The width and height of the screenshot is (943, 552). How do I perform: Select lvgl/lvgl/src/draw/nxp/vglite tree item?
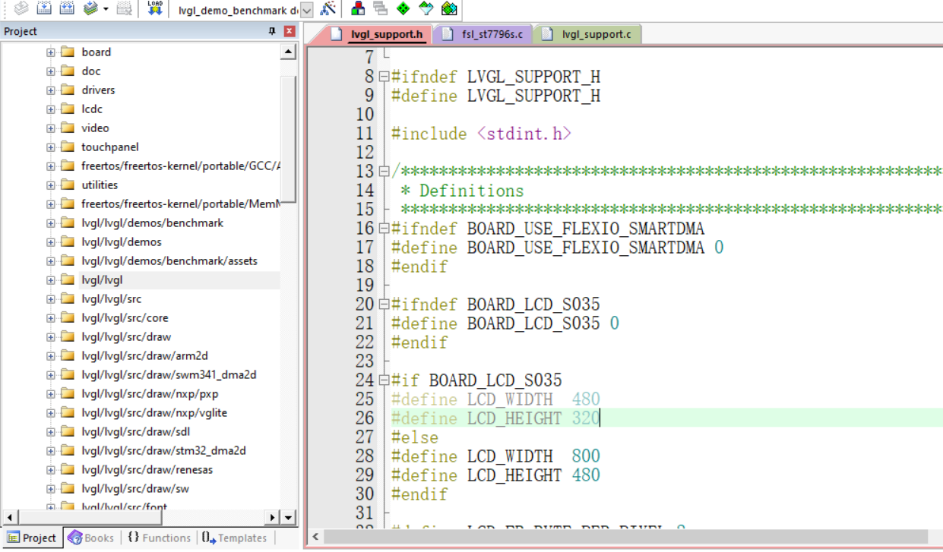tap(154, 413)
